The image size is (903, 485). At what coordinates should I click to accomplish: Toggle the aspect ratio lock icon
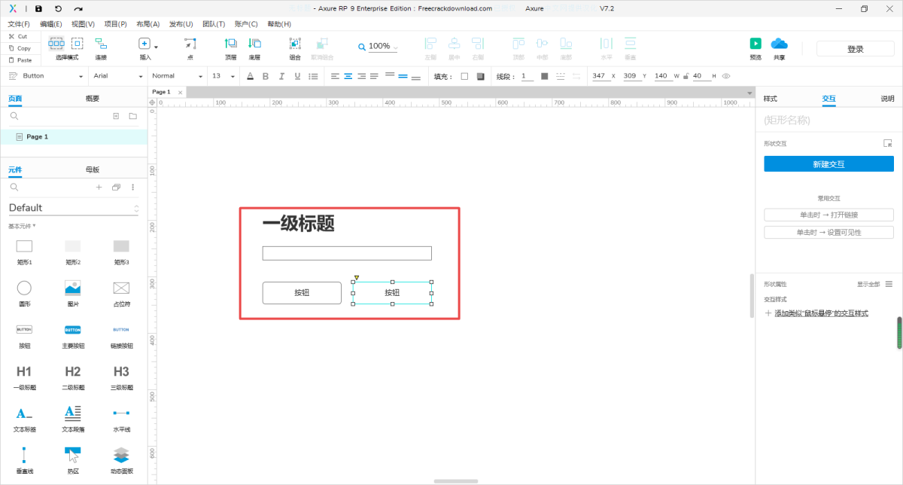[685, 76]
